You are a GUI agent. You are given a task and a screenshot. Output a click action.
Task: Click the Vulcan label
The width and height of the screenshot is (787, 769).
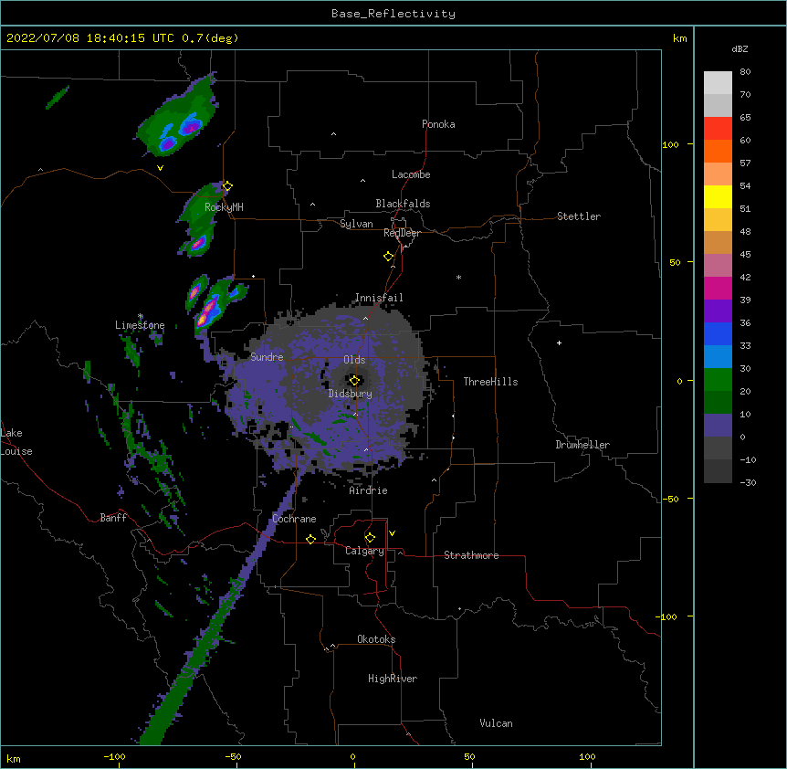coord(496,723)
